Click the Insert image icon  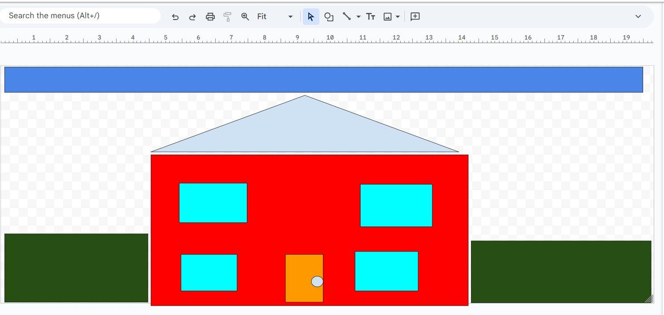tap(387, 17)
